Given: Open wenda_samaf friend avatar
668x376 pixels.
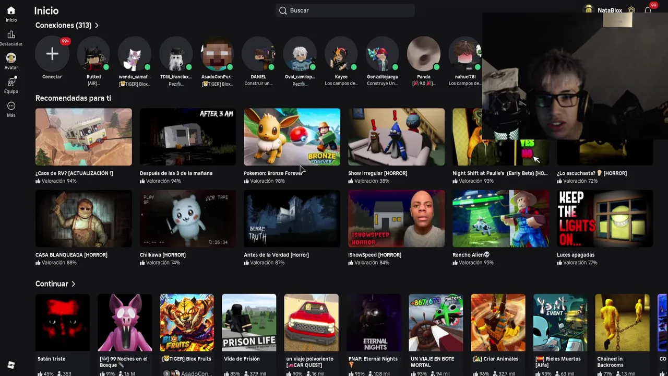Looking at the screenshot, I should 135,54.
